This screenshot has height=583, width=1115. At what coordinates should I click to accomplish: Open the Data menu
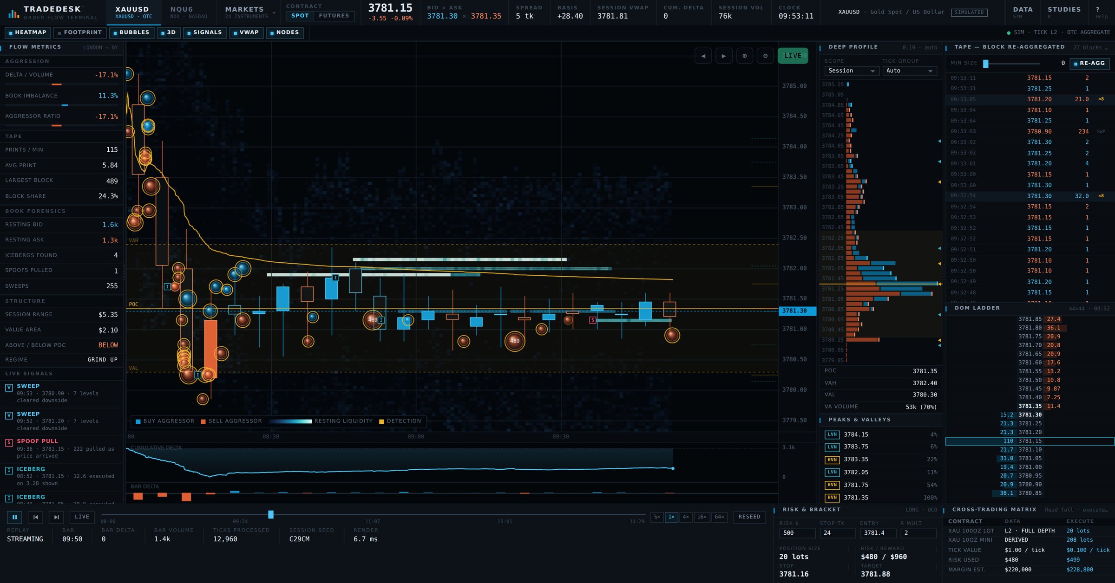tap(1023, 12)
